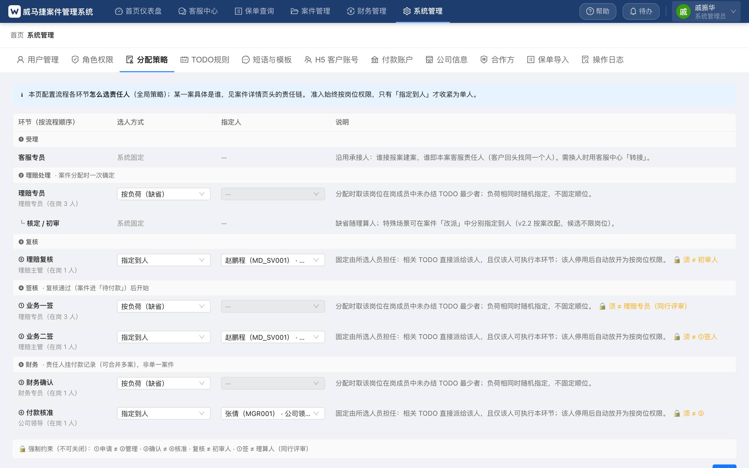
Task: Expand the 戚振华 user menu chevron
Action: tap(733, 11)
